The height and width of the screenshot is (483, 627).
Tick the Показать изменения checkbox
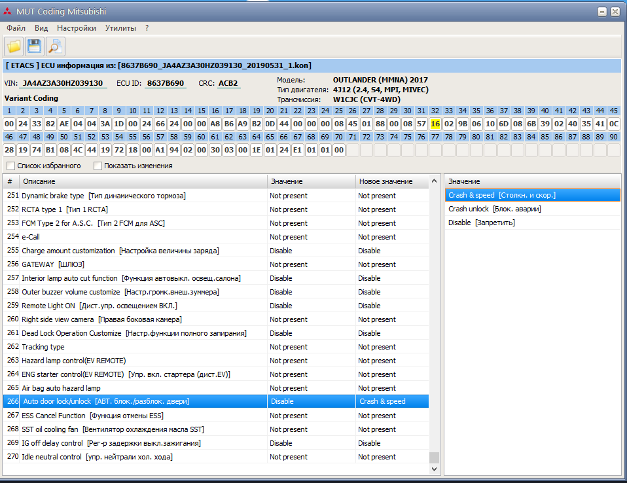(98, 166)
